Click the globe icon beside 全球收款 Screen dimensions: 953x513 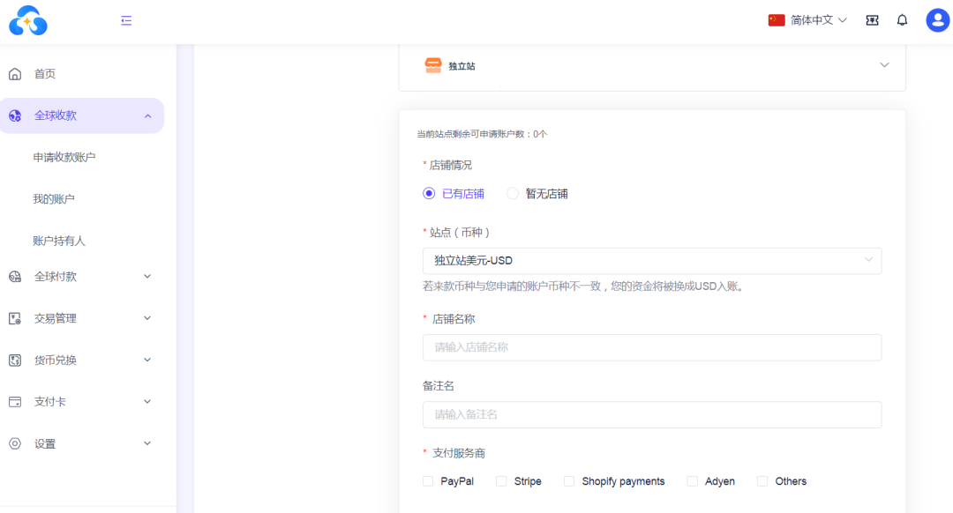click(15, 115)
